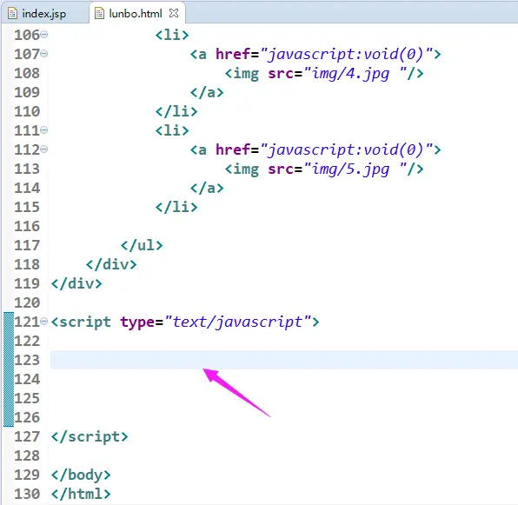The image size is (518, 505).
Task: Click line number 120 in the gutter
Action: tap(27, 302)
